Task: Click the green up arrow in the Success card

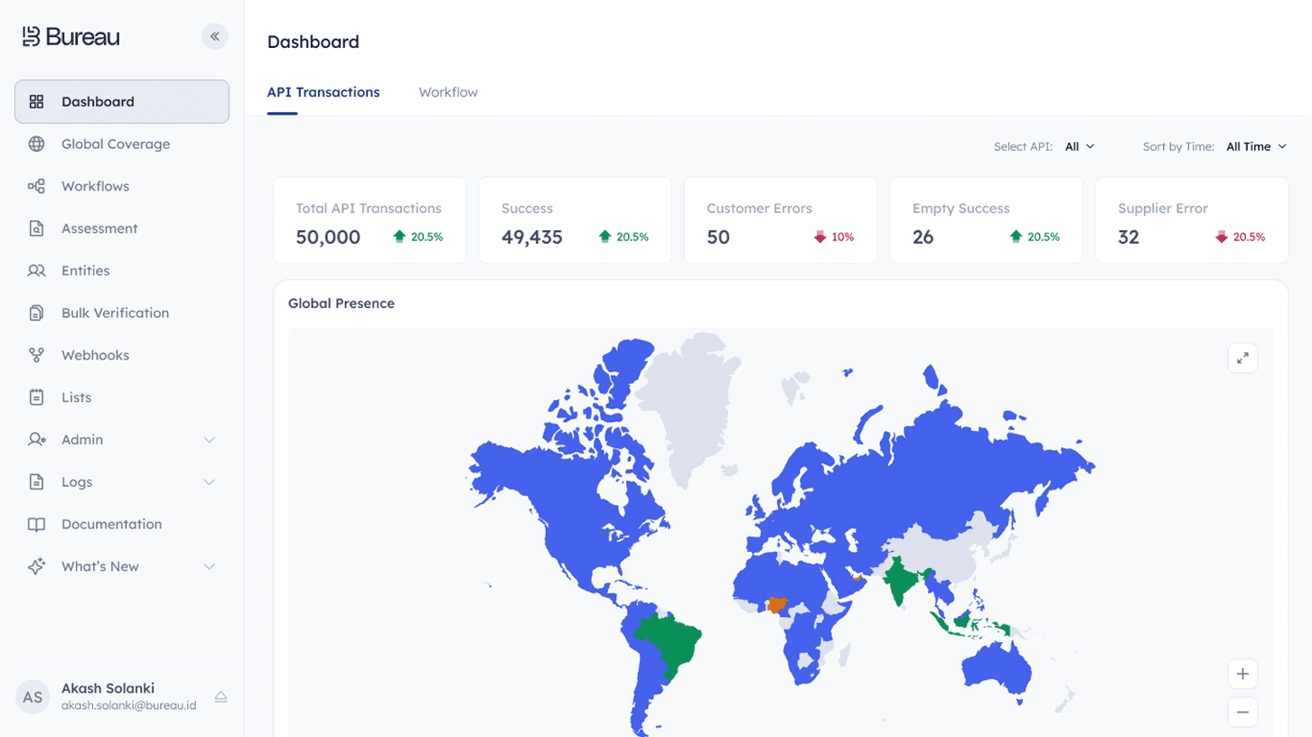Action: pos(604,237)
